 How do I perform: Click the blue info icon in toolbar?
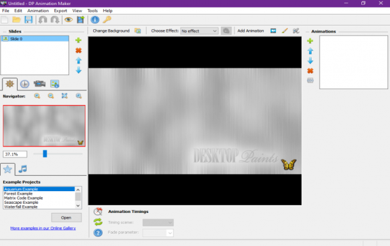point(95,19)
